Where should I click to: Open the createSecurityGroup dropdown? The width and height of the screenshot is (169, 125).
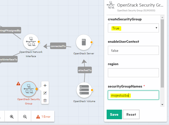tap(133, 28)
